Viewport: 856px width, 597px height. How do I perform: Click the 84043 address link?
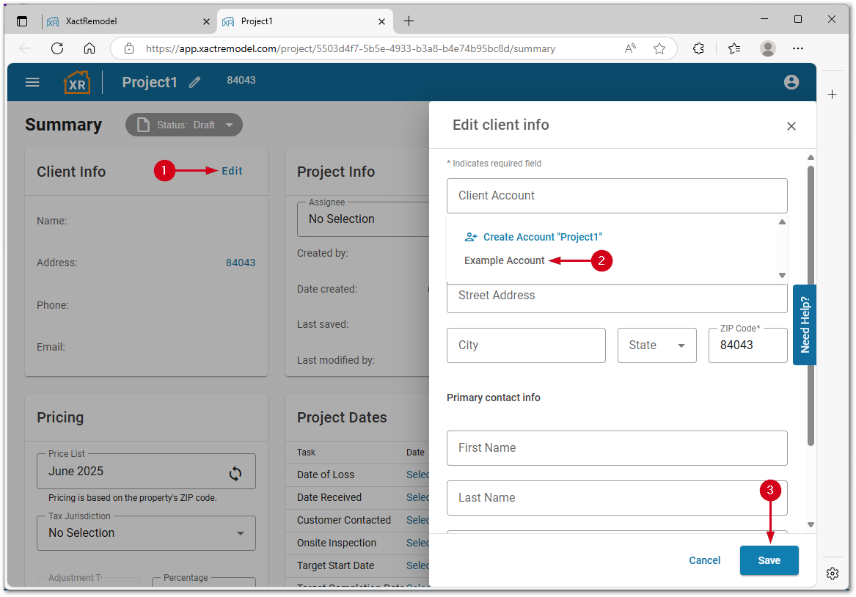pyautogui.click(x=241, y=263)
